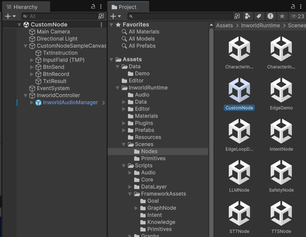Toggle the Project panel padlock
The height and width of the screenshot is (237, 306).
point(293,6)
